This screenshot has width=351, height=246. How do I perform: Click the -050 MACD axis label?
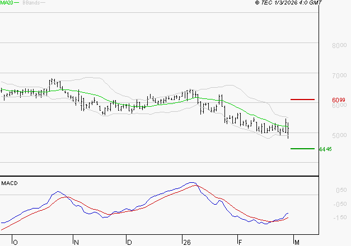tap(340, 204)
